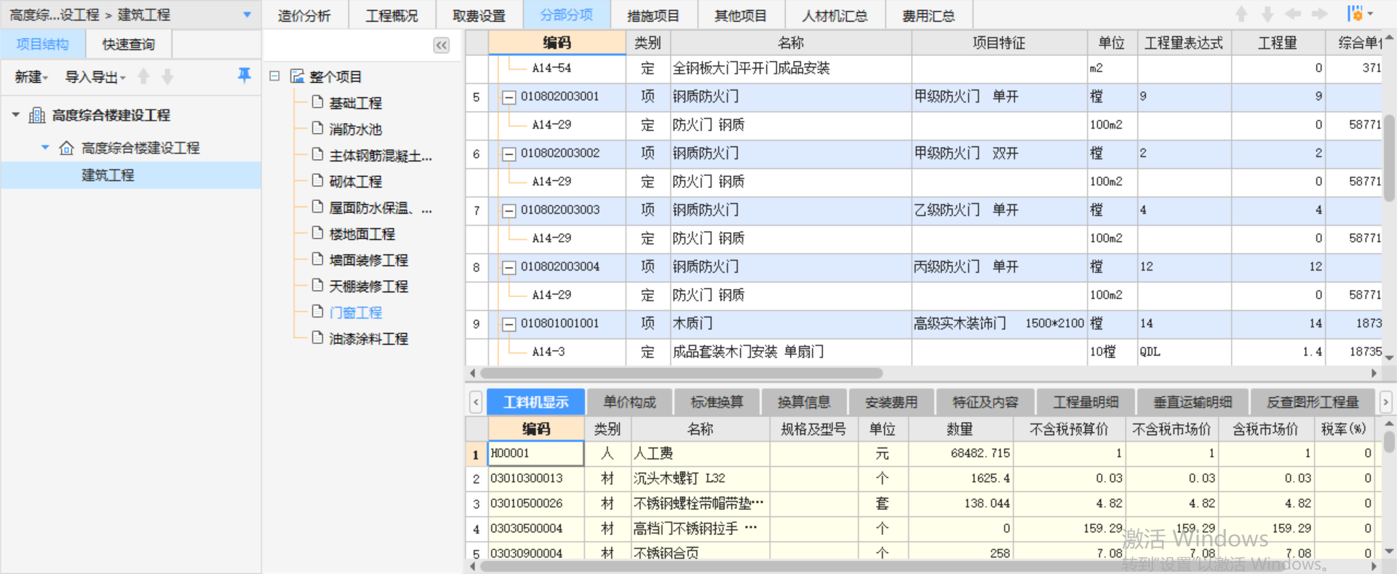This screenshot has width=1397, height=574.
Task: Select the 建筑工程 tree item
Action: click(108, 175)
